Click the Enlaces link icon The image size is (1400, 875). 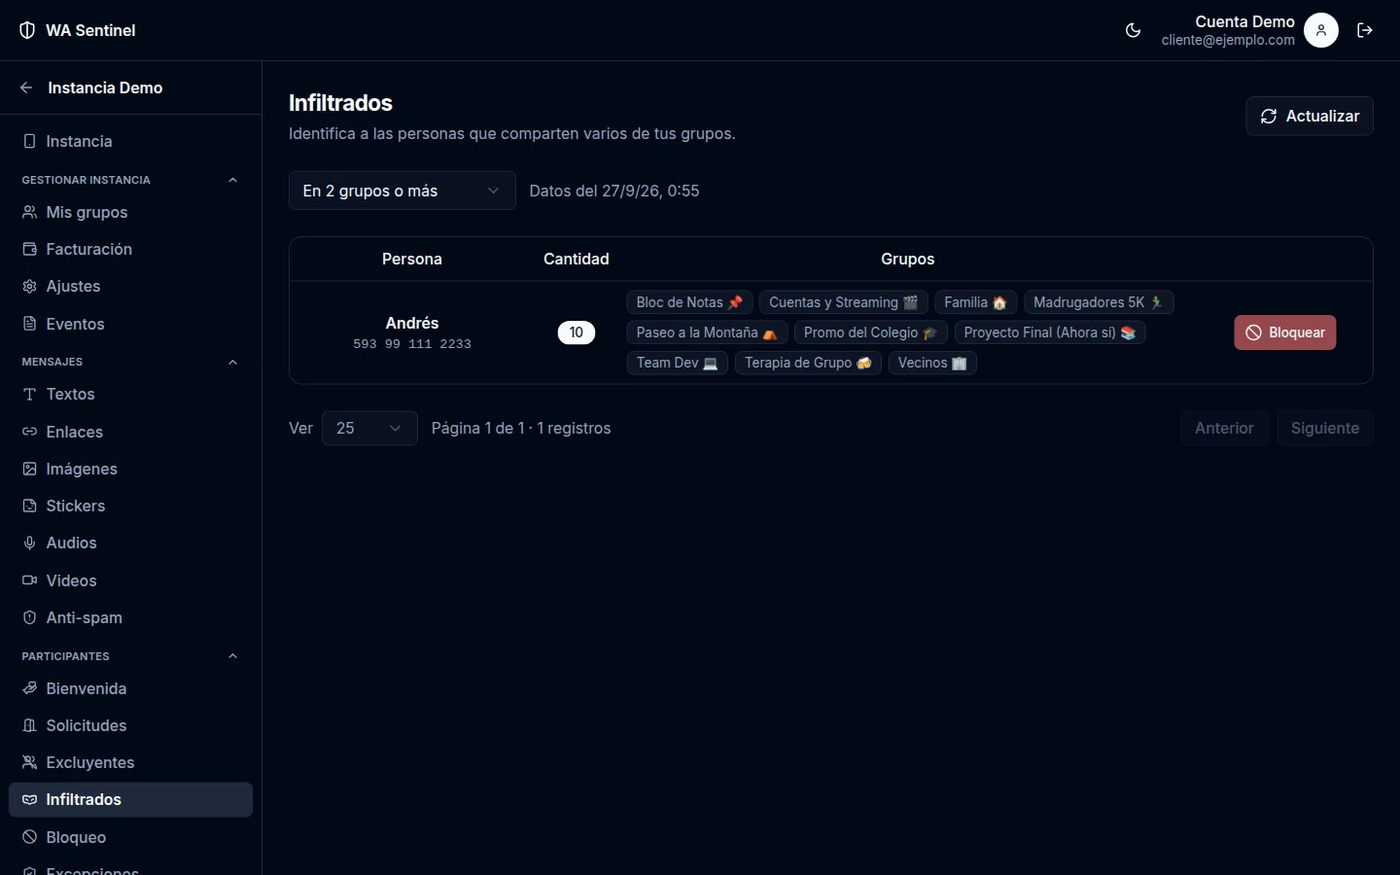tap(29, 432)
